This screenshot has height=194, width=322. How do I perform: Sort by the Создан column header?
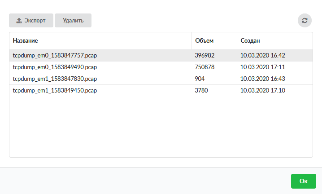point(250,41)
